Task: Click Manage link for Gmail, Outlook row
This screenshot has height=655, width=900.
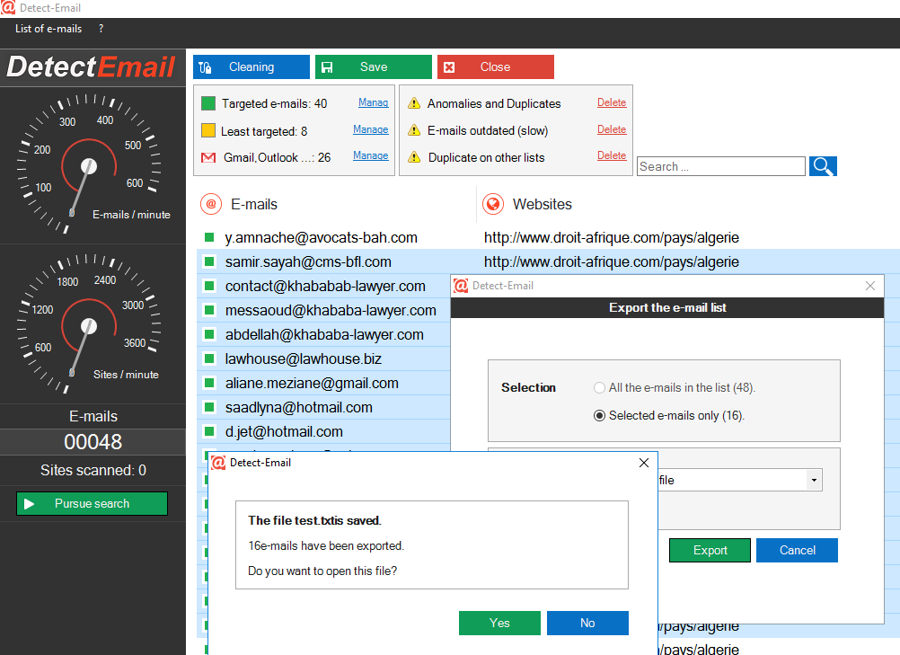Action: [370, 155]
